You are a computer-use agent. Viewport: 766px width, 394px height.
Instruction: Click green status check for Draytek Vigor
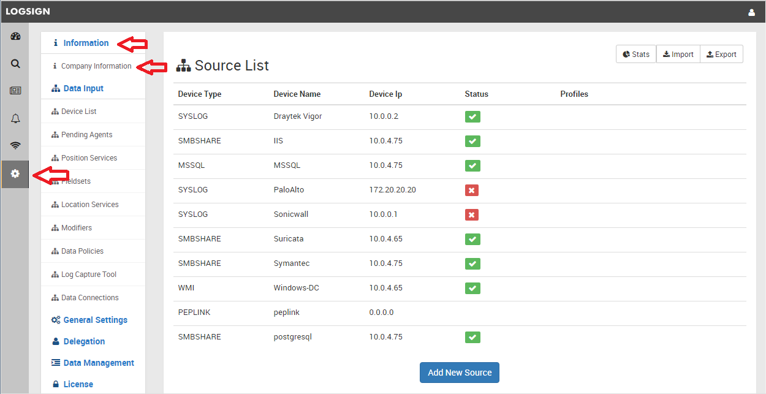[472, 116]
